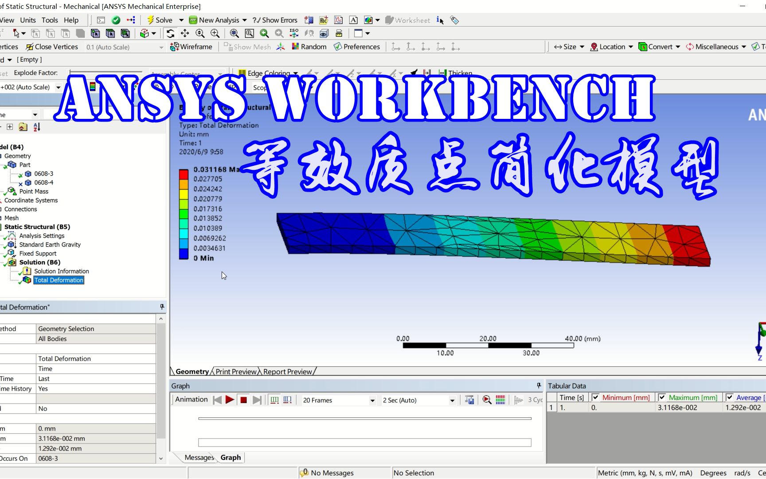The height and width of the screenshot is (479, 766).
Task: Run Solve from the toolbar
Action: tap(162, 20)
